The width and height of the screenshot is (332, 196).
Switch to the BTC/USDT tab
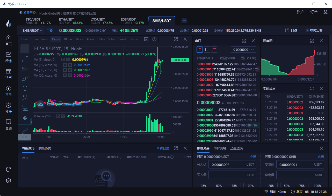pos(38,21)
